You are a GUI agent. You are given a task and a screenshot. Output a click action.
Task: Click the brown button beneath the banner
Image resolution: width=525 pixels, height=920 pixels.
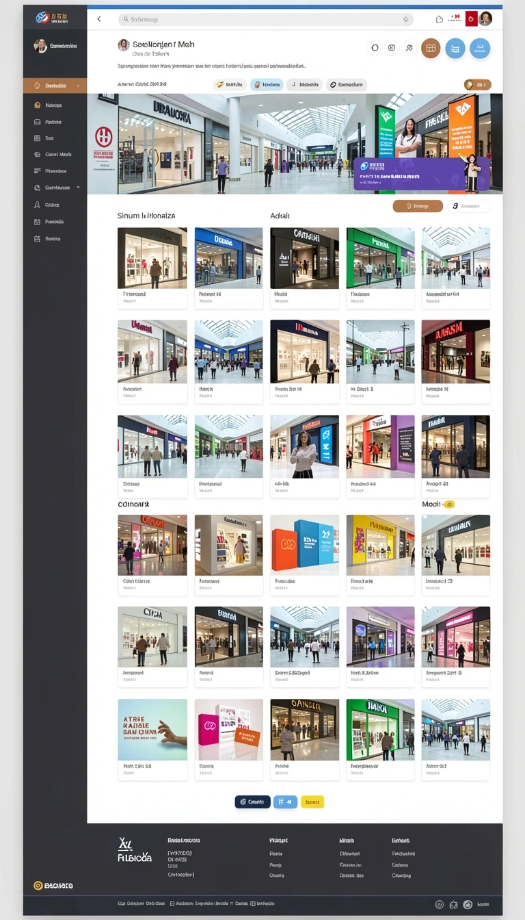click(418, 206)
